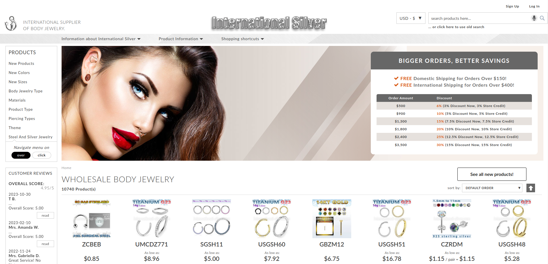Open the SGSH11 product thumbnail

[x=212, y=219]
